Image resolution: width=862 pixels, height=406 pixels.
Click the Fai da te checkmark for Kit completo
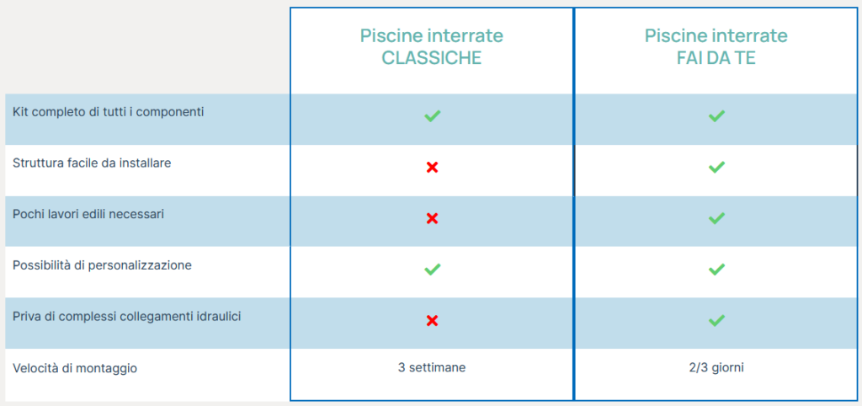716,116
